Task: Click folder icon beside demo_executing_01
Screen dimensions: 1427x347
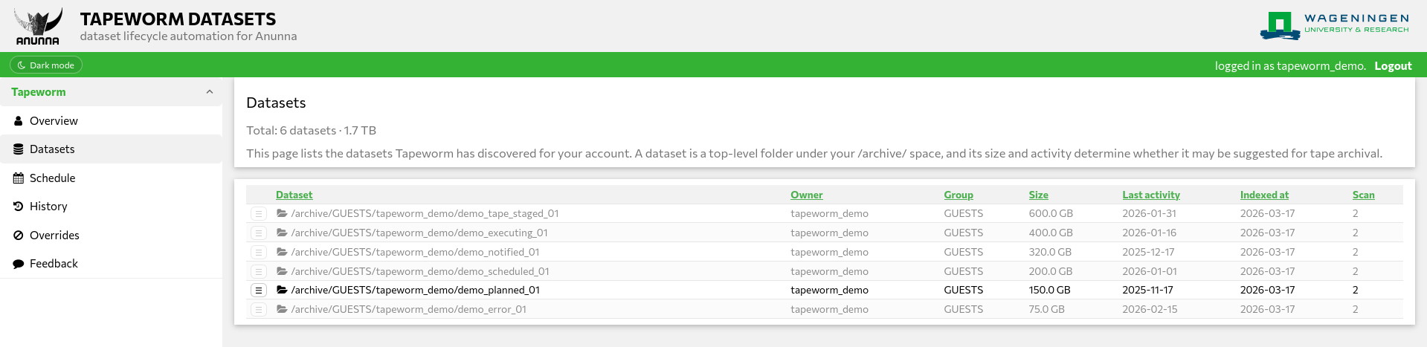Action: click(282, 233)
